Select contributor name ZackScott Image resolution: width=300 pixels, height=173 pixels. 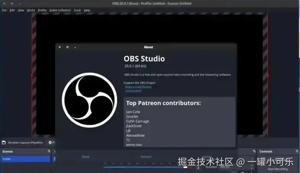134,126
